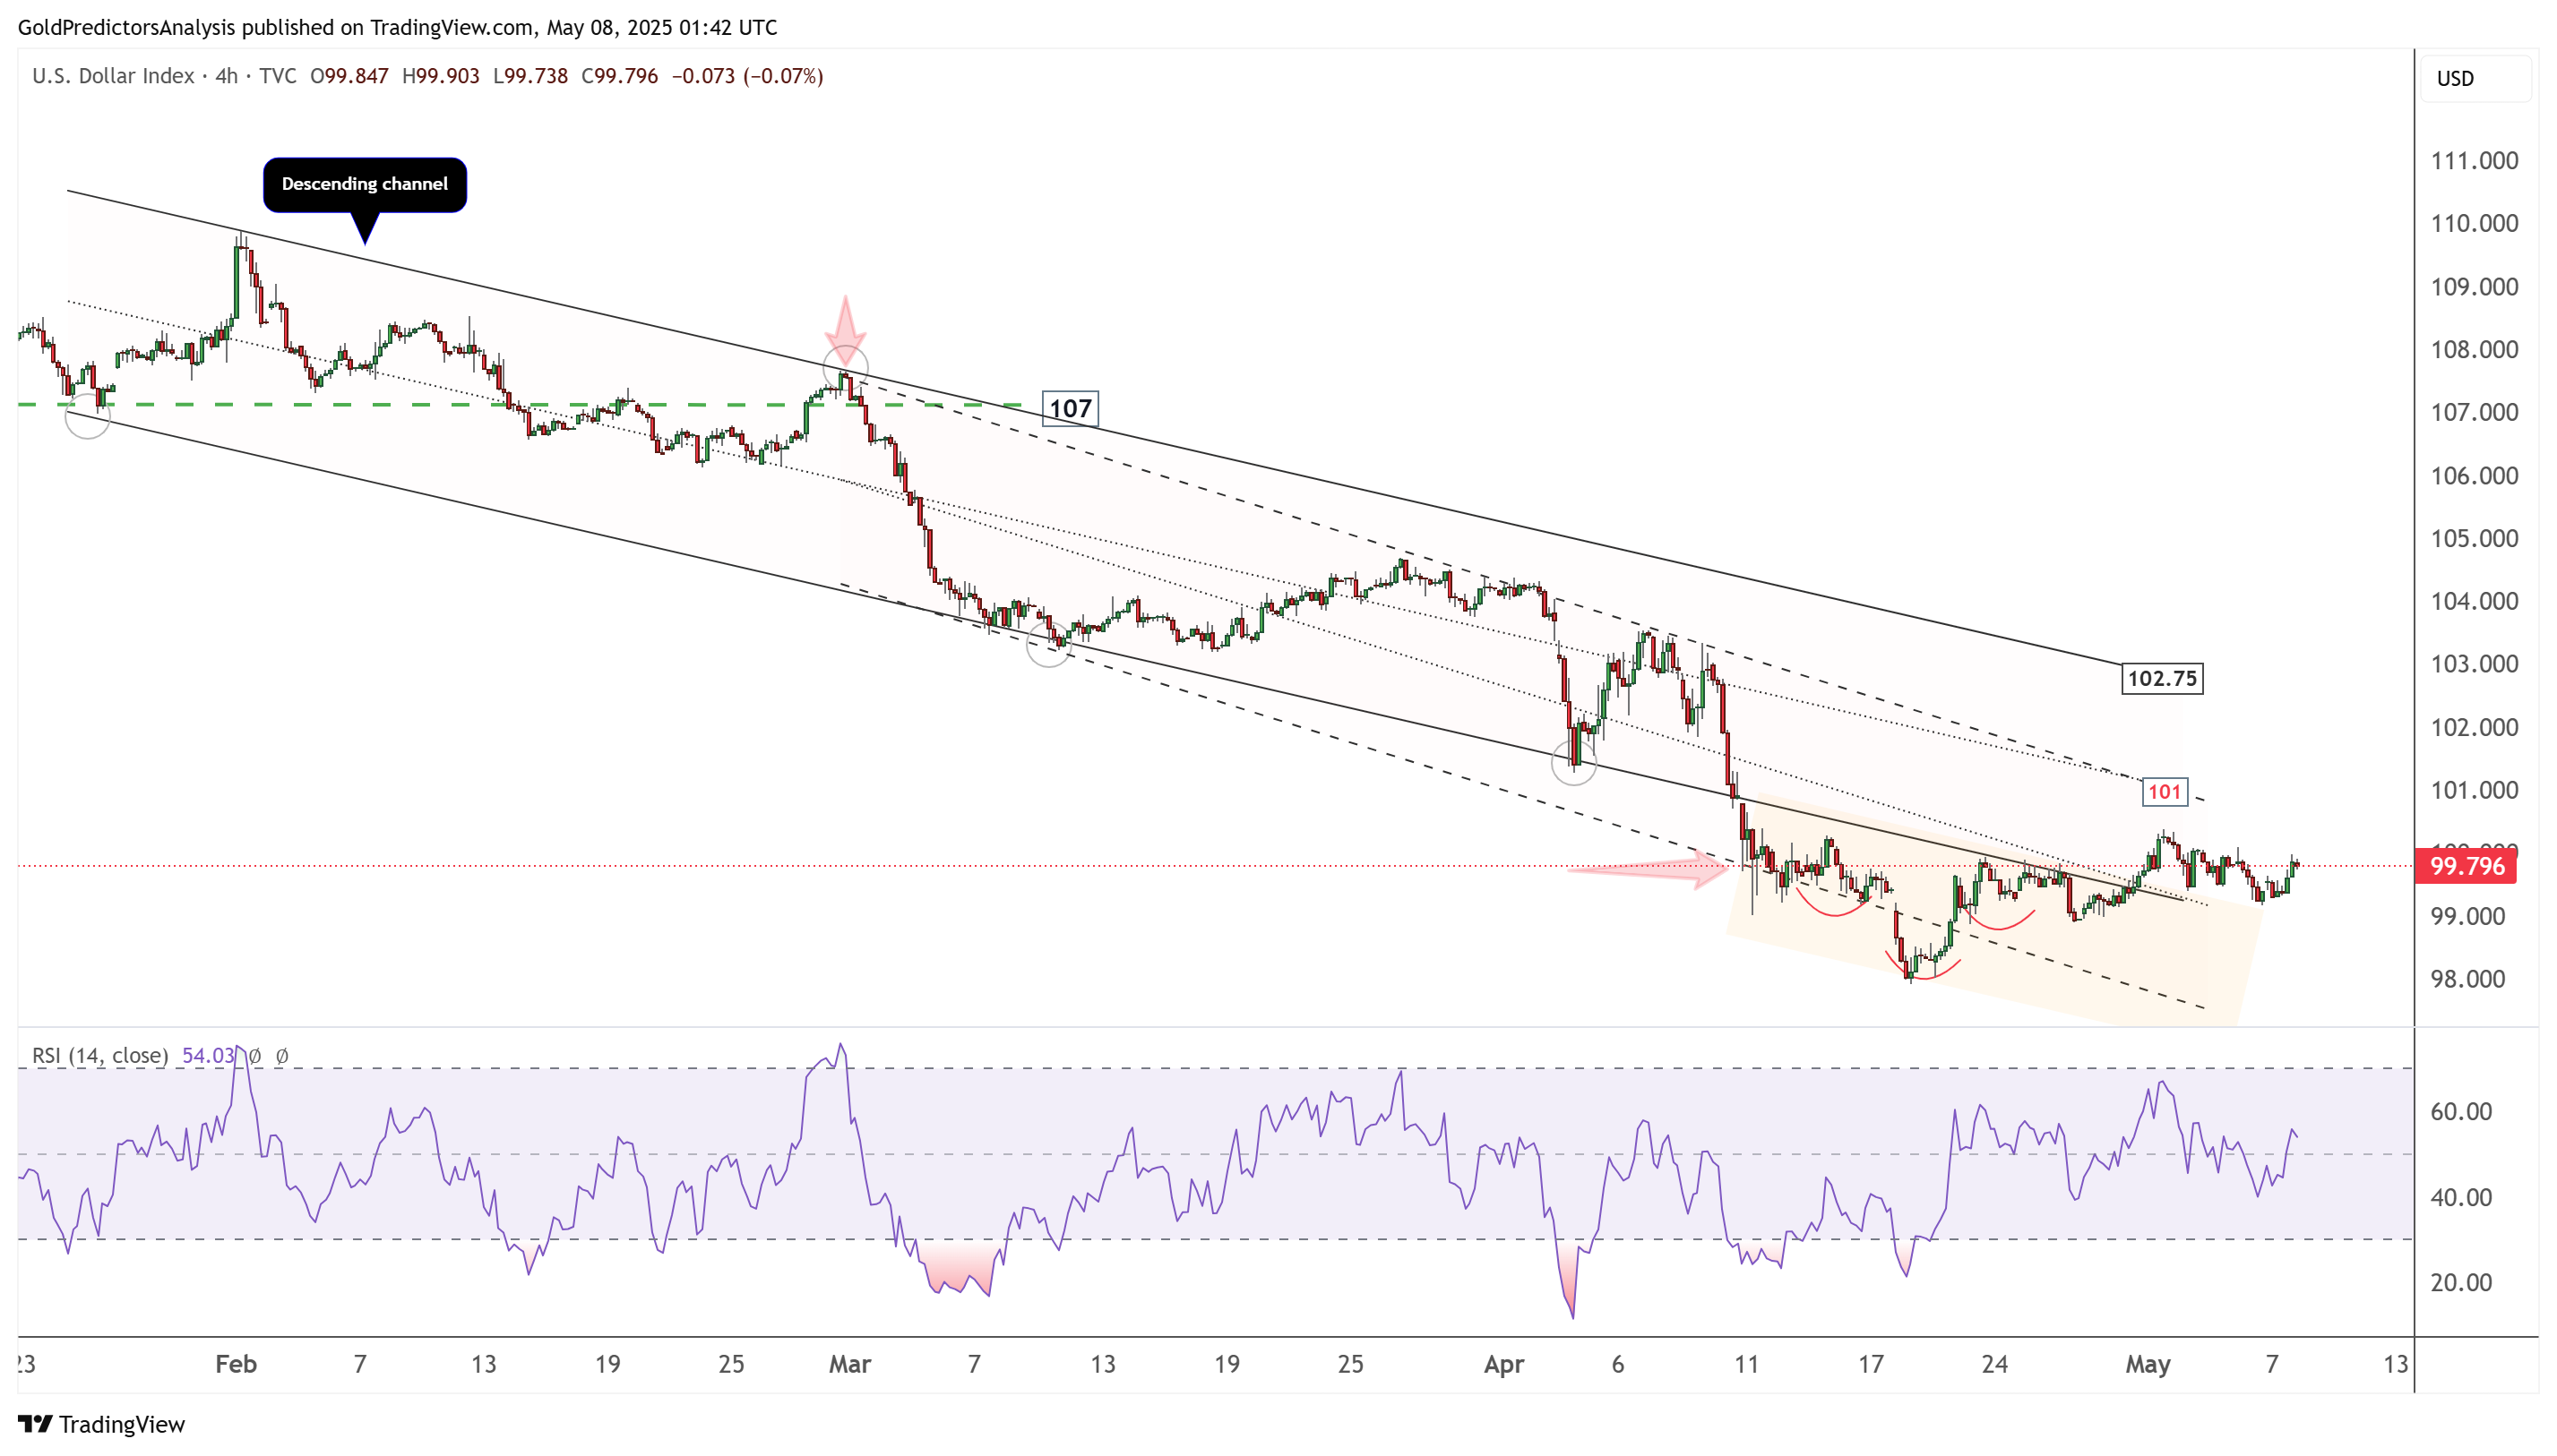2557x1456 pixels.
Task: Click the open value O99.847
Action: [x=349, y=76]
